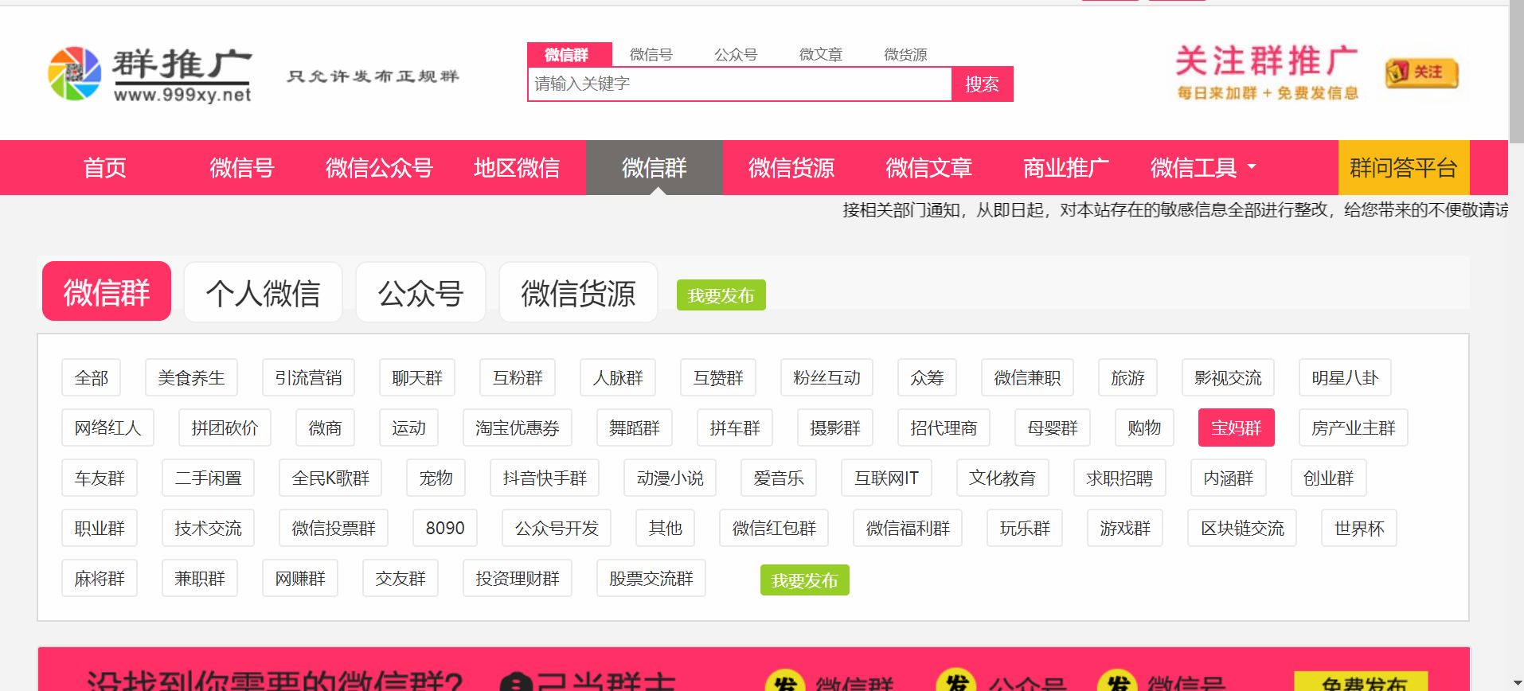Select the 微文章 search tab

(x=821, y=54)
